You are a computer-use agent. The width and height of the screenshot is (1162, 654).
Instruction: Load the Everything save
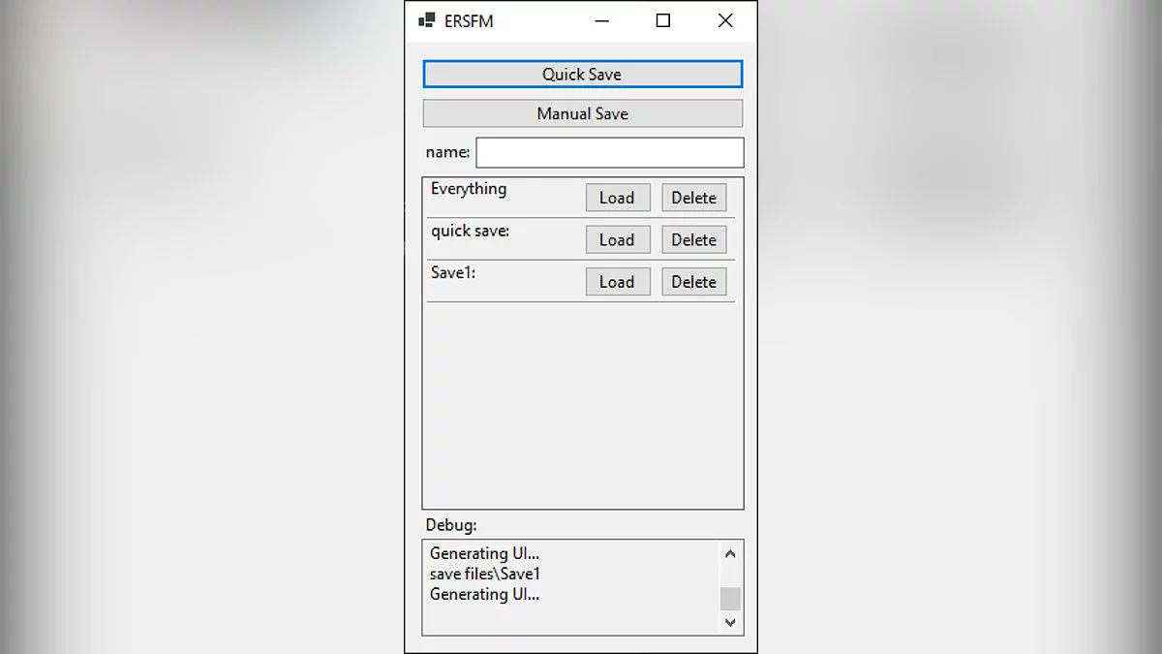click(617, 198)
